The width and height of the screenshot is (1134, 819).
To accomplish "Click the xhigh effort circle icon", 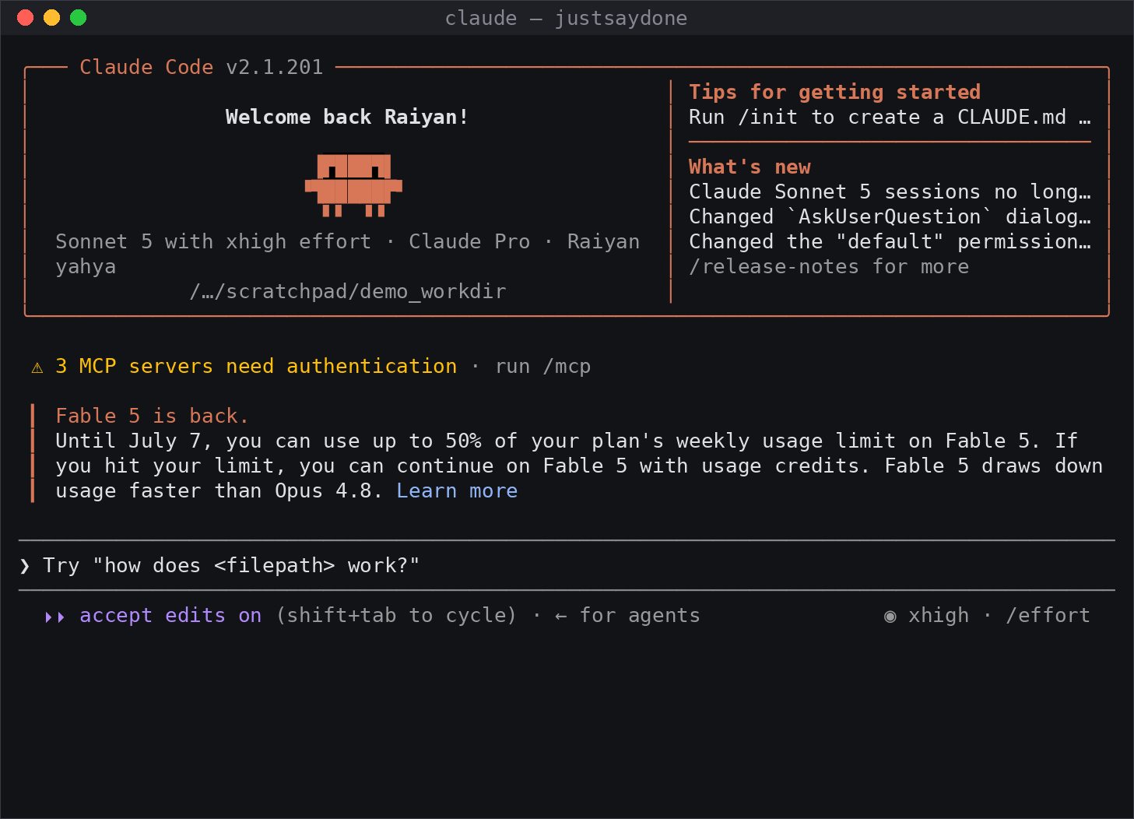I will click(x=890, y=617).
